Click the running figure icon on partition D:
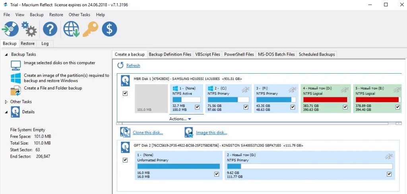 pyautogui.click(x=345, y=90)
